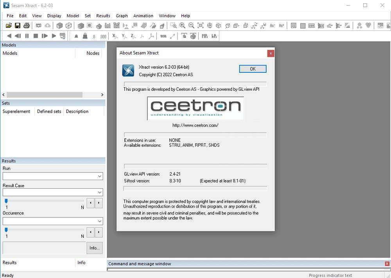Click the padlock weight icon
The image size is (391, 278).
pos(85,36)
